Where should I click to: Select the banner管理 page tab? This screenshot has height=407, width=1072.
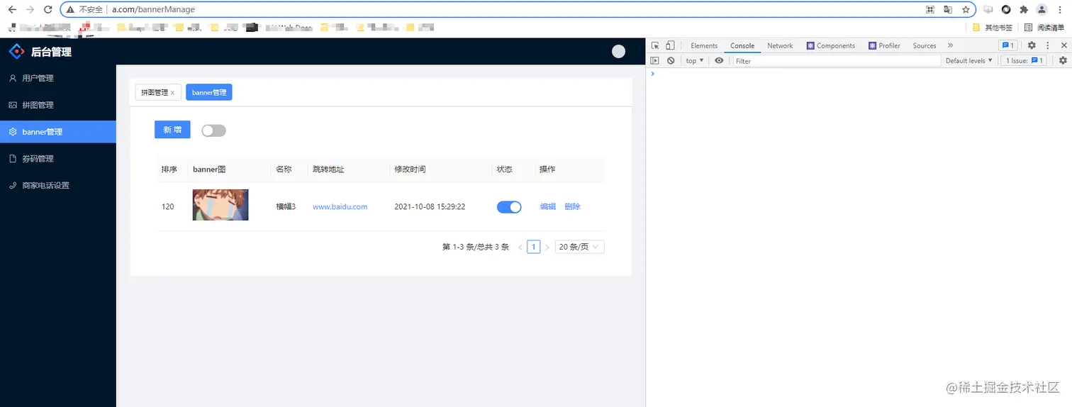[209, 92]
